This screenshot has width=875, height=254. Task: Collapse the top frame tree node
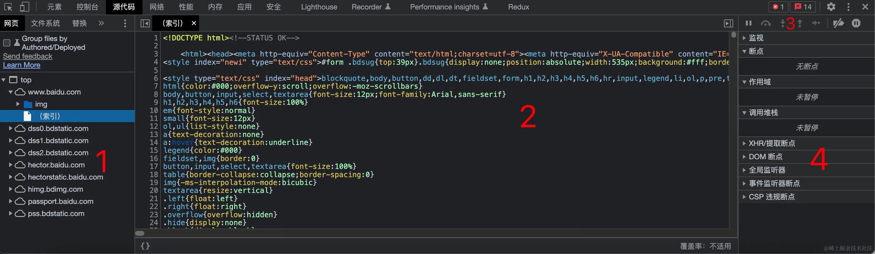point(4,80)
